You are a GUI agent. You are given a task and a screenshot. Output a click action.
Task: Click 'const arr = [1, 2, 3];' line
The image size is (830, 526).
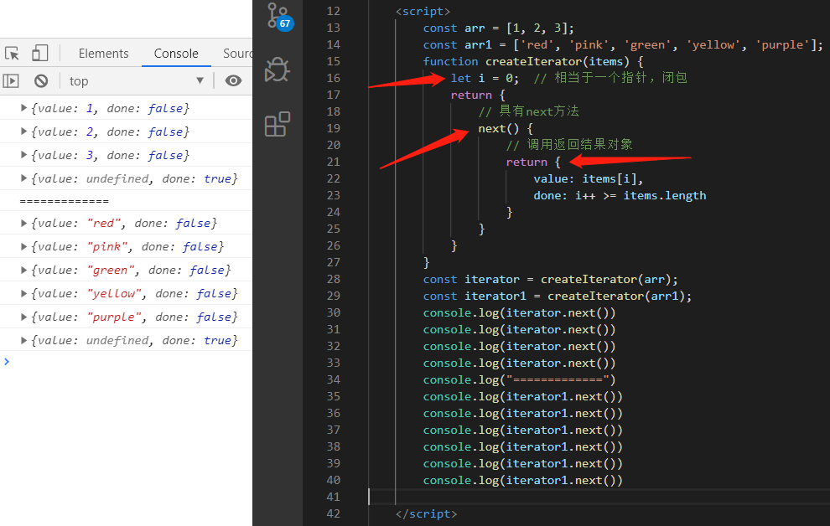(499, 28)
